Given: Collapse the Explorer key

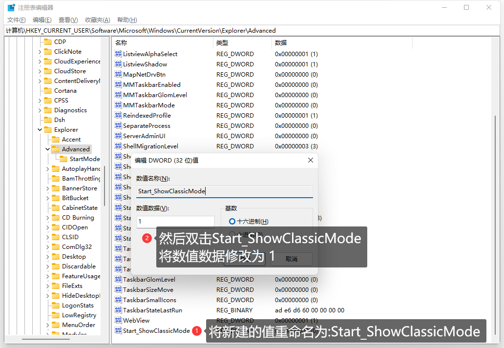Looking at the screenshot, I should pos(40,130).
